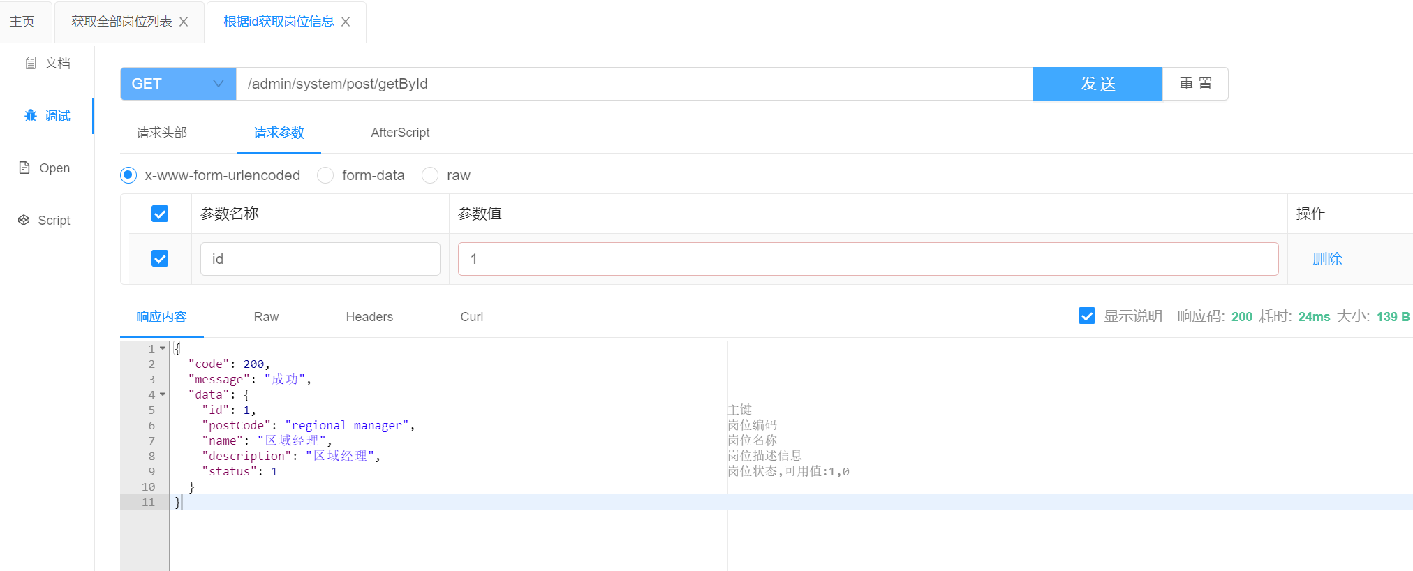Click the "status": 1 line in response

(x=239, y=471)
